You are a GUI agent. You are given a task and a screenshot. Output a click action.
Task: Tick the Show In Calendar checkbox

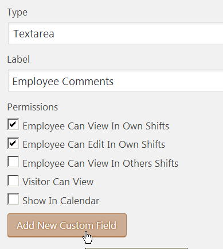(x=13, y=199)
